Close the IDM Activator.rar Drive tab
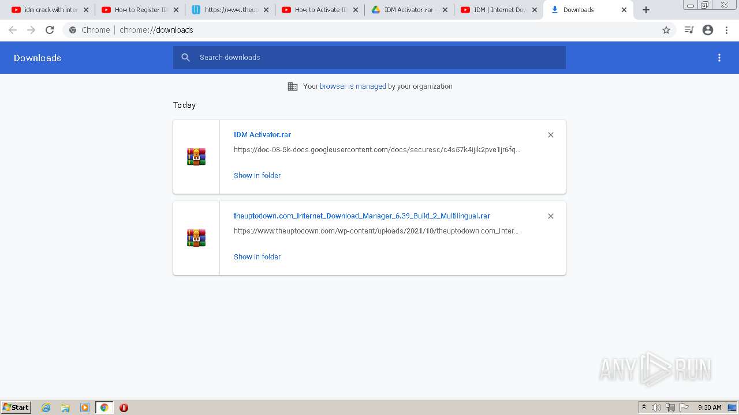The width and height of the screenshot is (739, 415). pos(445,10)
